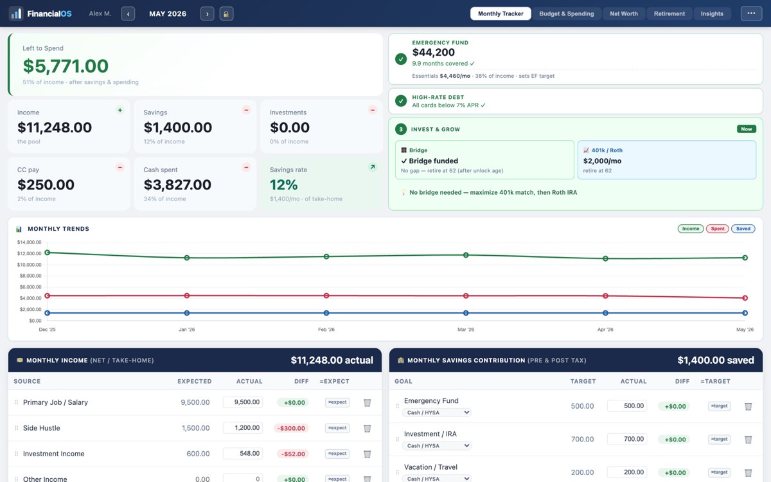771x482 pixels.
Task: Click the $1,400.00 saved header total
Action: coord(716,361)
